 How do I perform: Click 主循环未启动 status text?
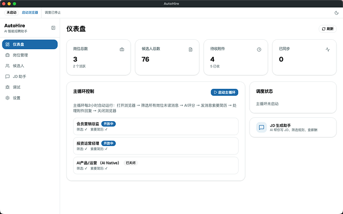click(267, 104)
